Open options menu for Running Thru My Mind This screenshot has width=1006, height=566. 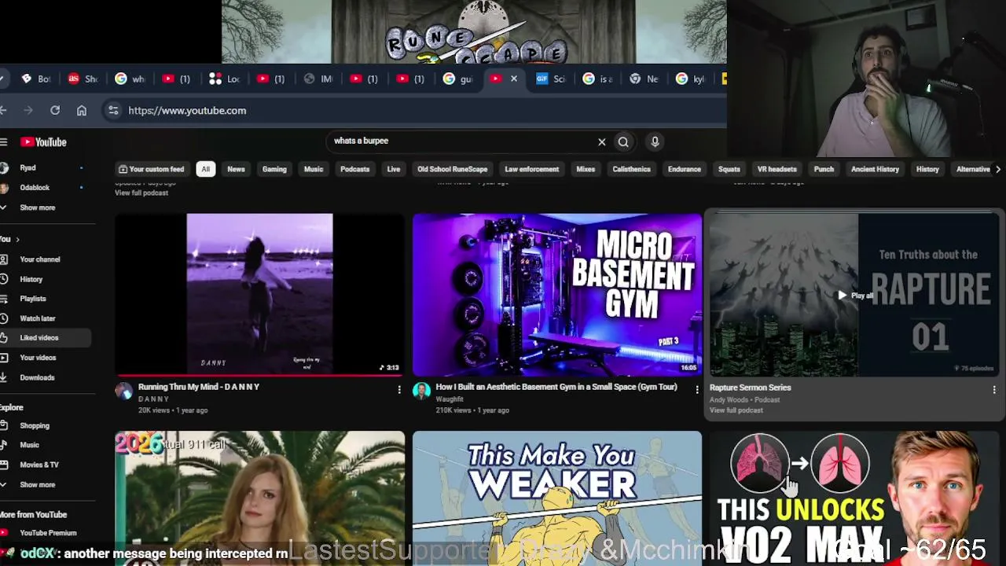click(399, 389)
